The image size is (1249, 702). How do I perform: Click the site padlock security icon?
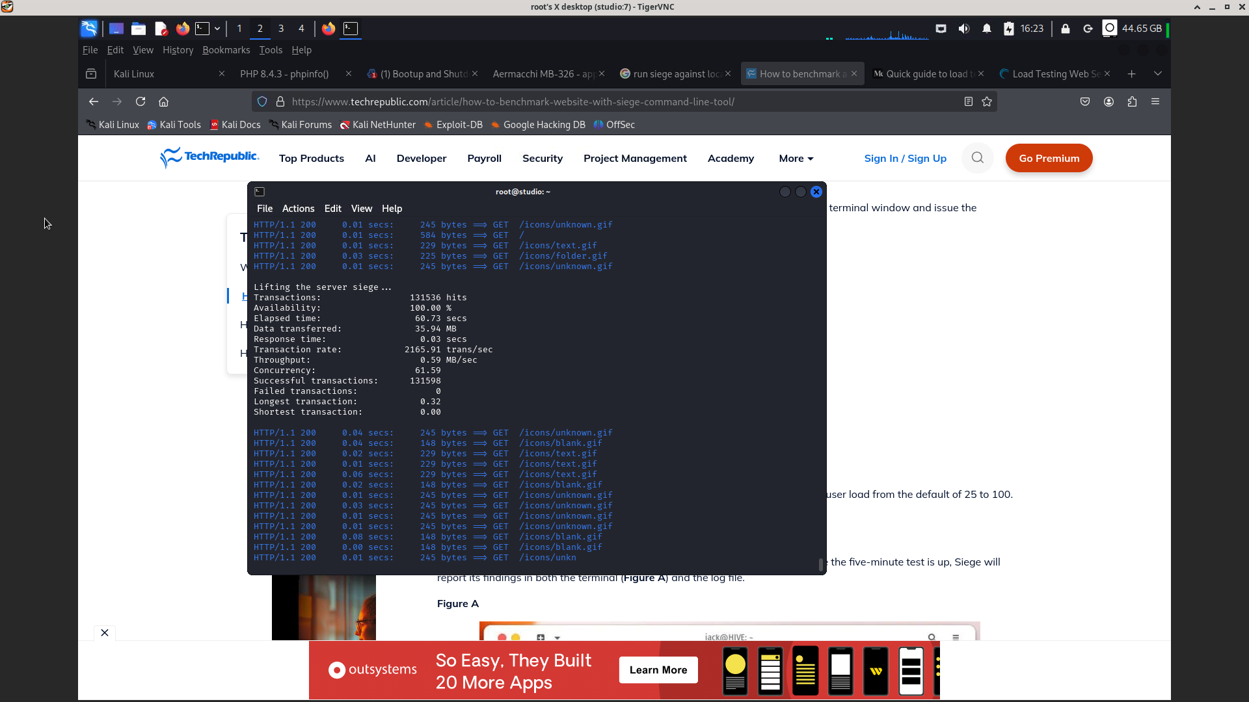[280, 101]
